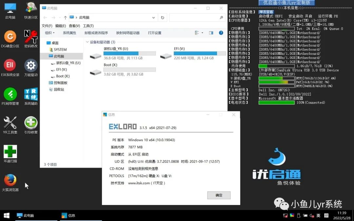Click the U: drive usage bar

point(277,78)
